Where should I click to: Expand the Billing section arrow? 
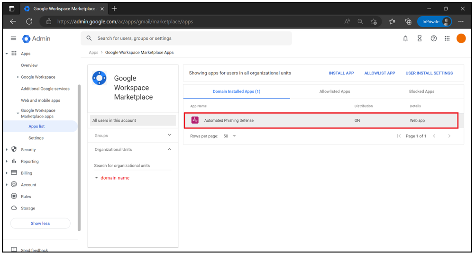pos(7,173)
